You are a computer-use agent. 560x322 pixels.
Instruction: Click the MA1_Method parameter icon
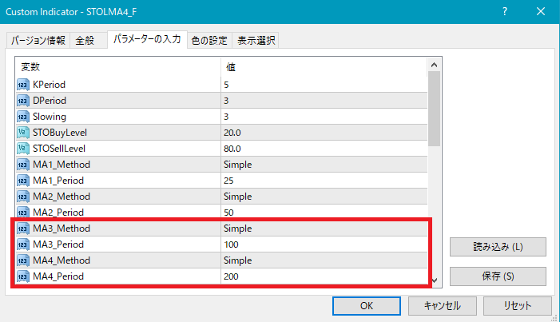pyautogui.click(x=22, y=165)
